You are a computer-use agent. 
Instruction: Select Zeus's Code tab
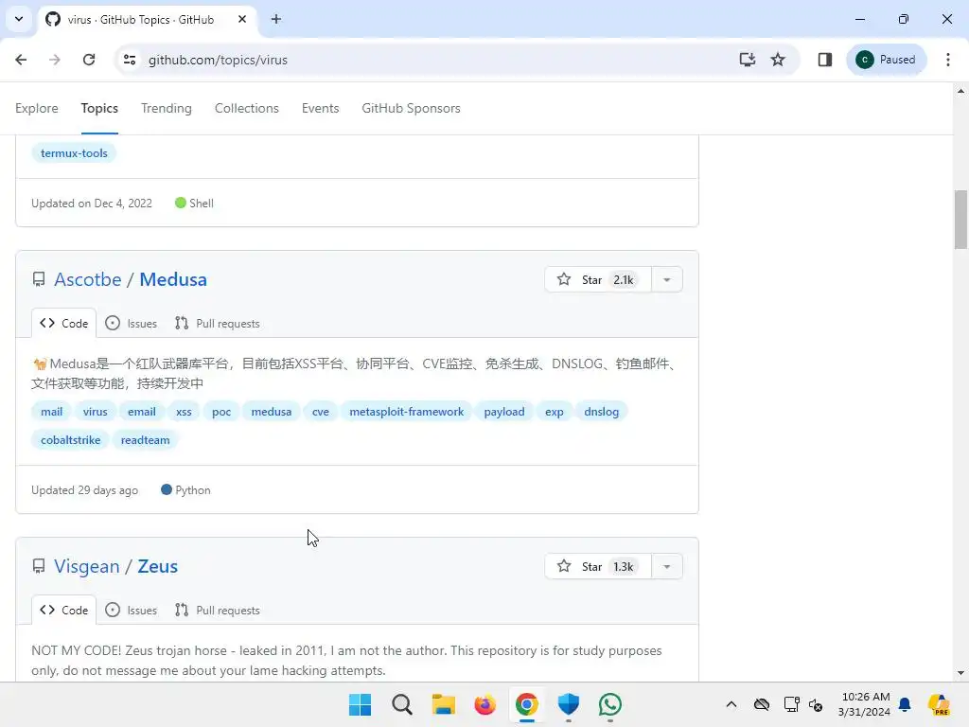click(x=63, y=611)
